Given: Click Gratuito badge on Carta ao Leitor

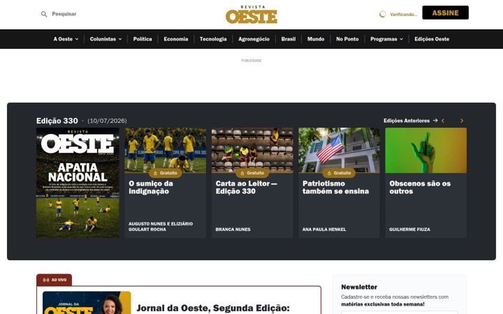Looking at the screenshot, I should tap(252, 173).
